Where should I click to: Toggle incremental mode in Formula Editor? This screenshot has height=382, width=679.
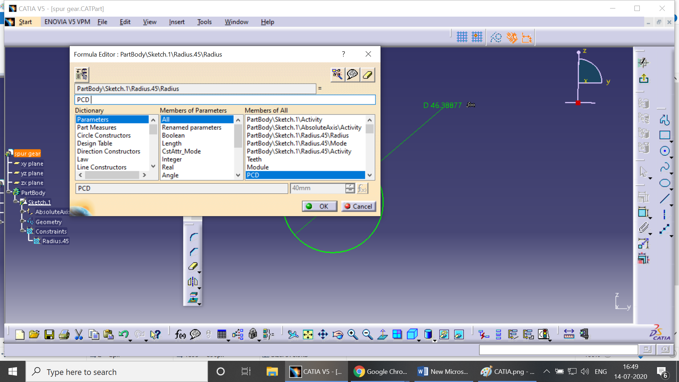[x=82, y=74]
